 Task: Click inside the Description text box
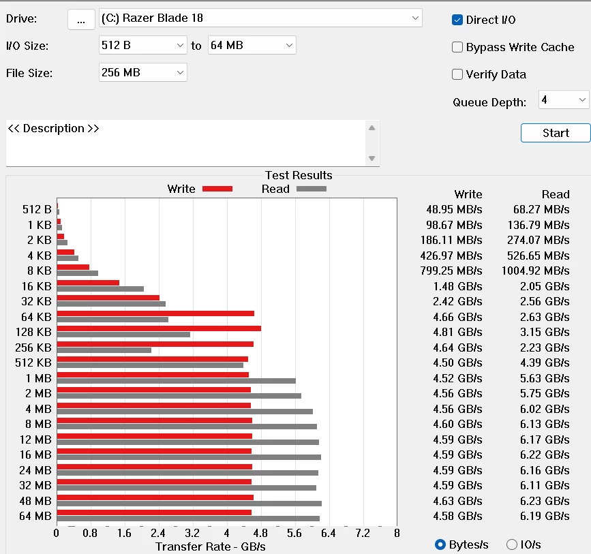click(184, 143)
